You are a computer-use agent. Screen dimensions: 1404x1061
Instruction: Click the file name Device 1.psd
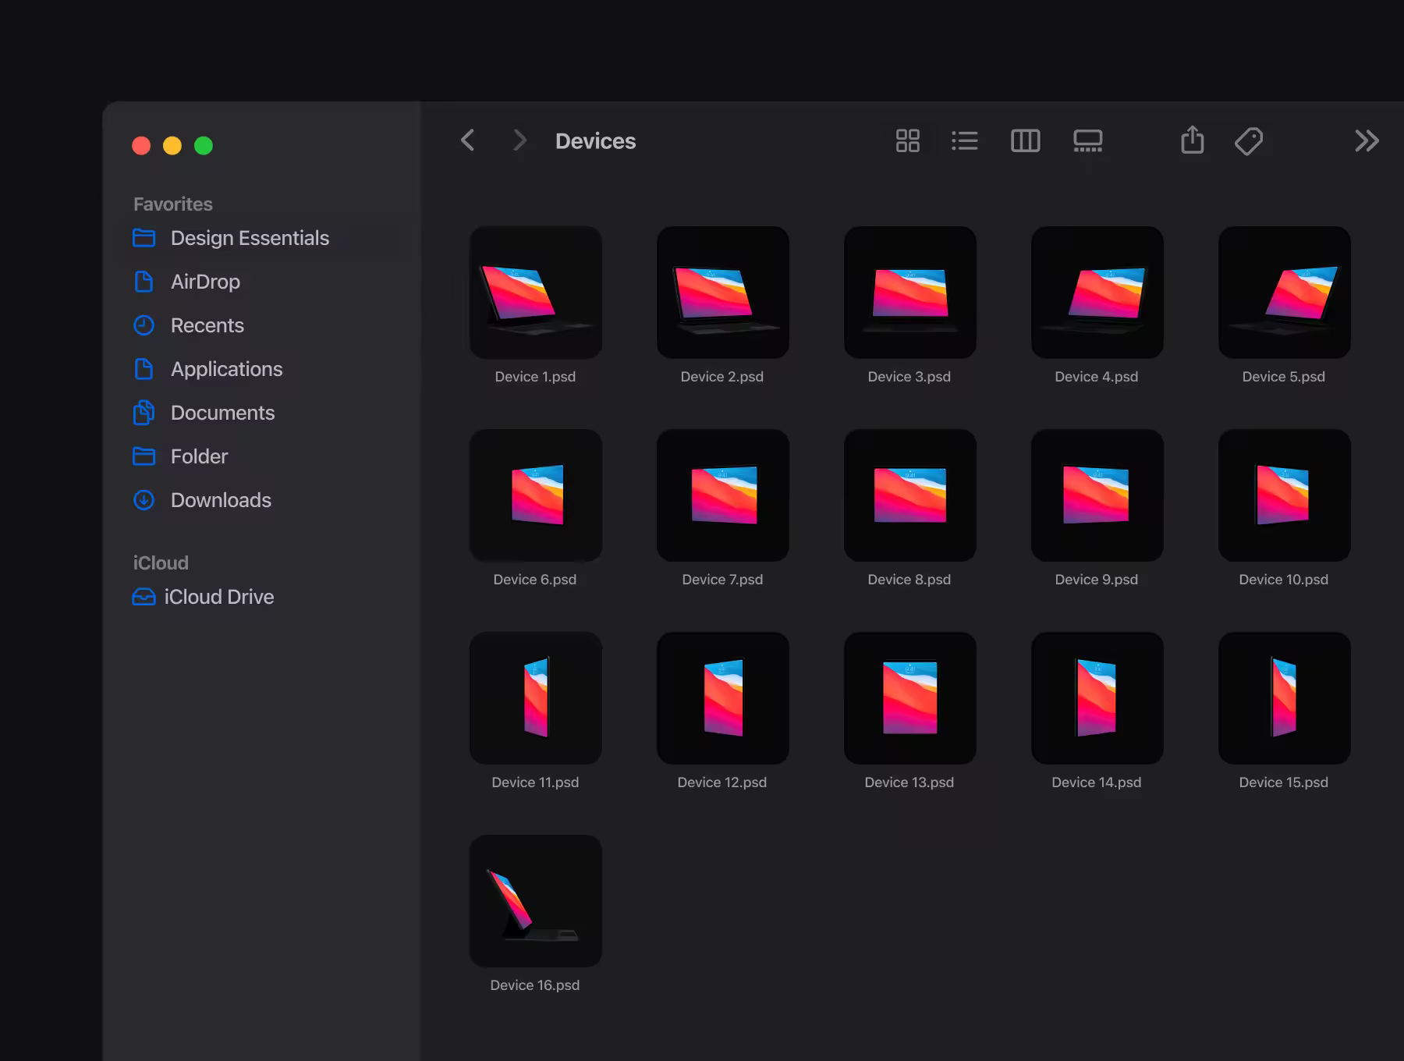[x=535, y=377]
